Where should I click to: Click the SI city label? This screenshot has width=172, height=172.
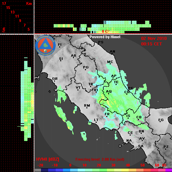pos(61,59)
